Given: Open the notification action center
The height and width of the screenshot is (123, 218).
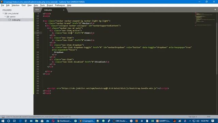Looking at the screenshot, I should [213, 121].
